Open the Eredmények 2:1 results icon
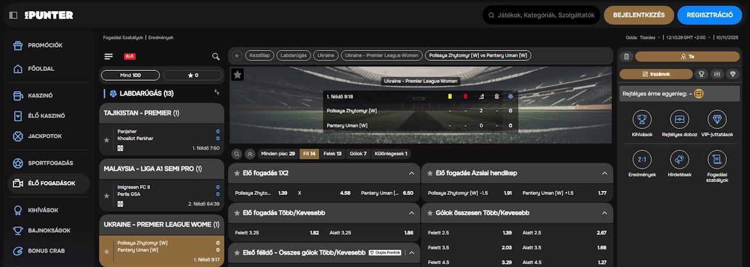Image resolution: width=750 pixels, height=267 pixels. coord(642,160)
